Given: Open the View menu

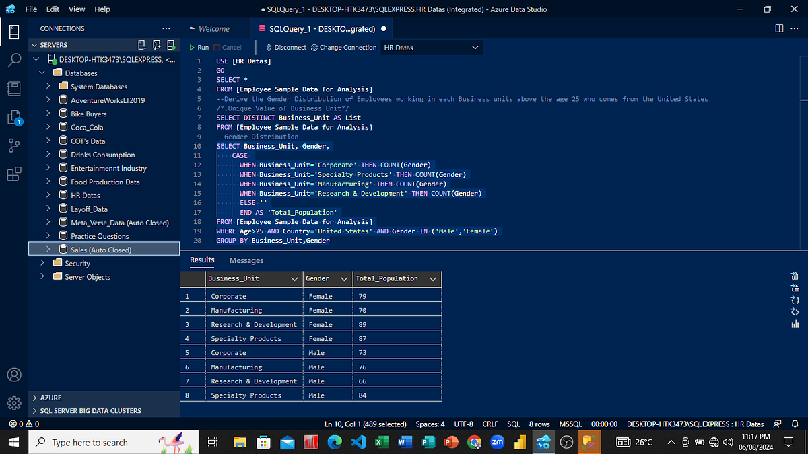Looking at the screenshot, I should click(x=76, y=9).
